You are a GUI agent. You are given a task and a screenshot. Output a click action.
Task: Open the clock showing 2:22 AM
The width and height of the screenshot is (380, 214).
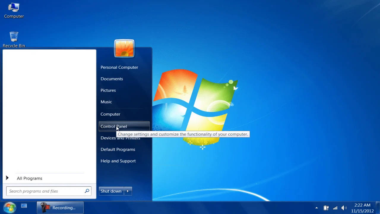(362, 208)
